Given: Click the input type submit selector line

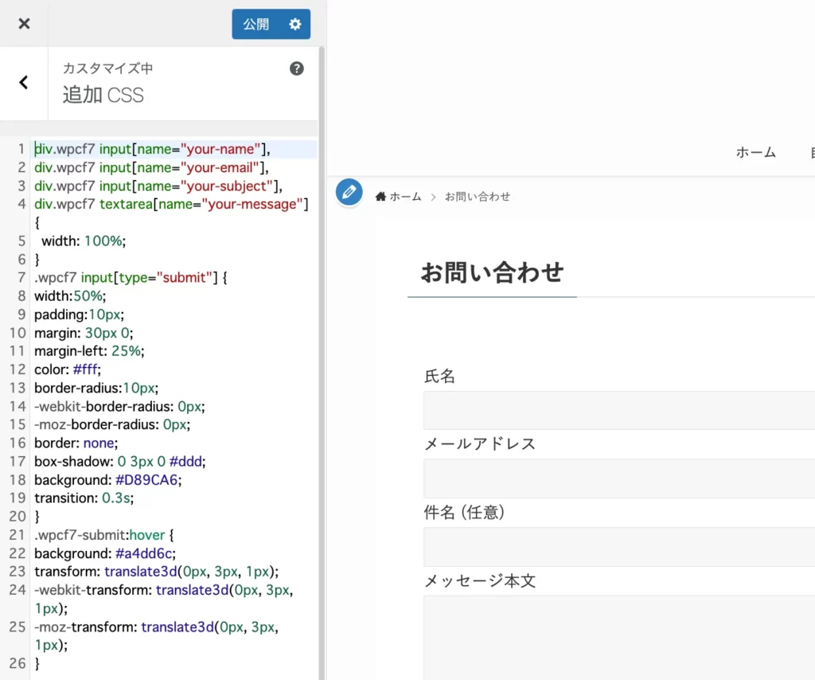Looking at the screenshot, I should click(x=131, y=278).
